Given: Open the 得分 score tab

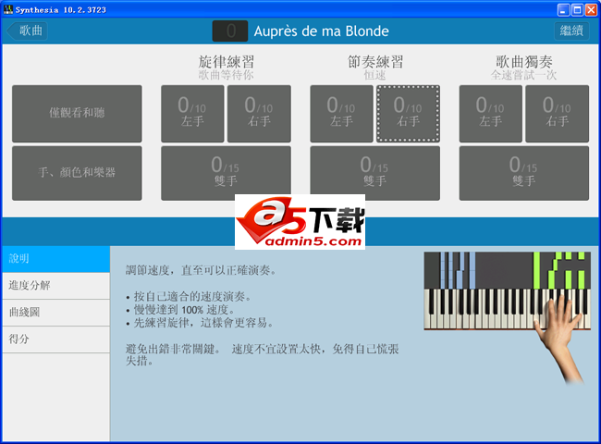Looking at the screenshot, I should (x=56, y=339).
